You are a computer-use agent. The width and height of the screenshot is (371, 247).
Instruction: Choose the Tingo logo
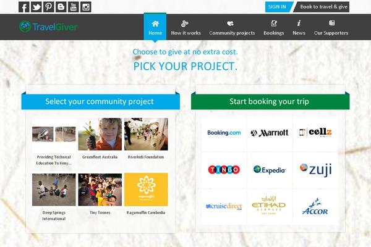tap(224, 169)
